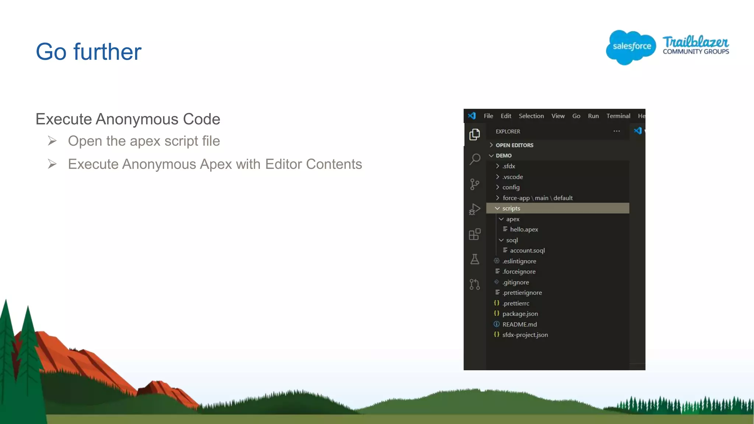Open the Selection menu

[531, 116]
